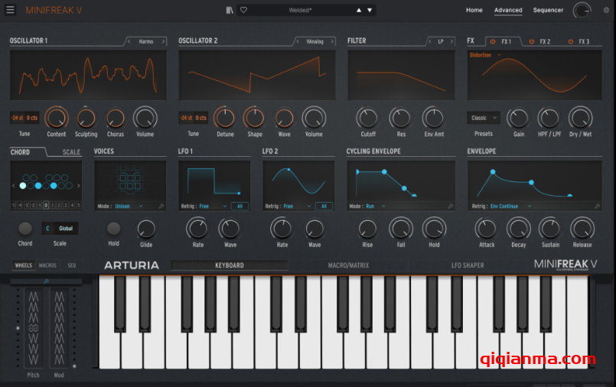Screen dimensions: 616x387
Task: Open the settings gear icon
Action: (x=607, y=10)
